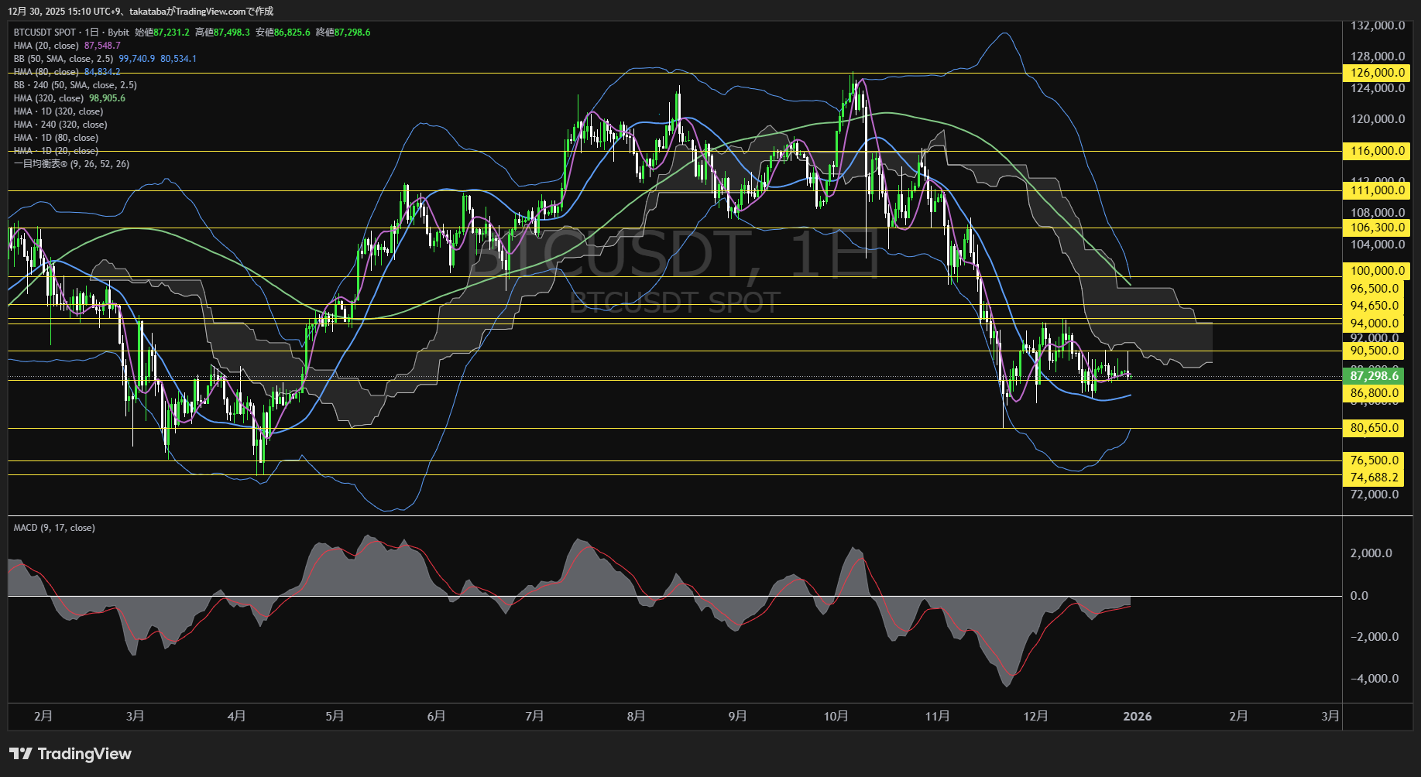Click the BTCUSDT SPOT symbol title

click(x=45, y=33)
